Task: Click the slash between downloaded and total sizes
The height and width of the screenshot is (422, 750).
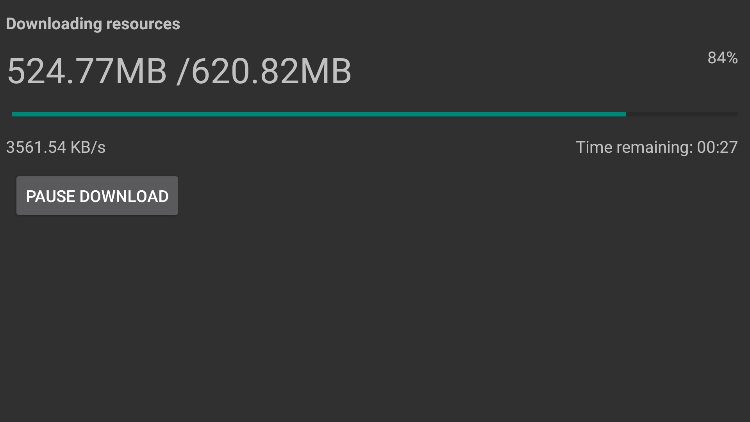Action: pos(180,71)
